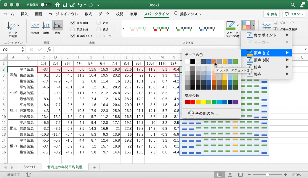Expand the formula bar chevron
The width and height of the screenshot is (308, 178).
click(x=305, y=50)
